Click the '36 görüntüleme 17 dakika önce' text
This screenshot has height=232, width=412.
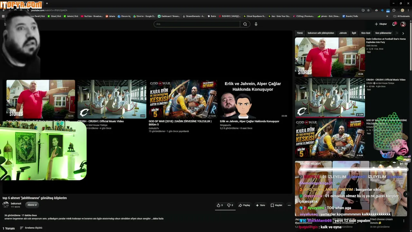pos(21,215)
